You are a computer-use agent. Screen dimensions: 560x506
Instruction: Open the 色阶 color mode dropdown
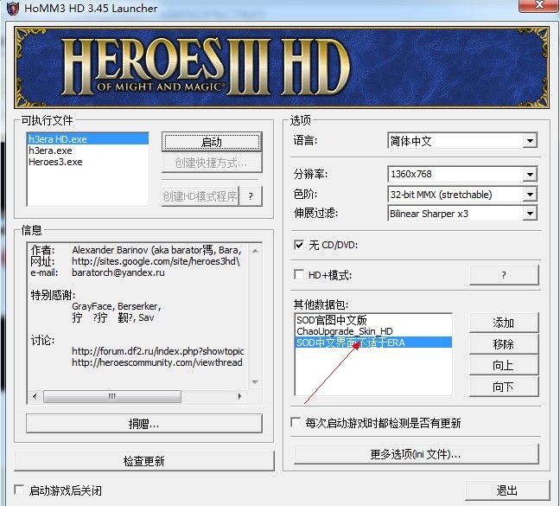[530, 195]
